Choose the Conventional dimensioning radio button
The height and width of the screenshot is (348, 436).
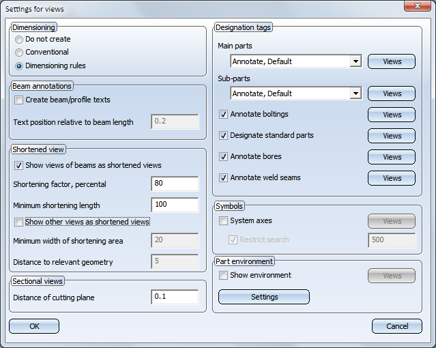pyautogui.click(x=19, y=53)
